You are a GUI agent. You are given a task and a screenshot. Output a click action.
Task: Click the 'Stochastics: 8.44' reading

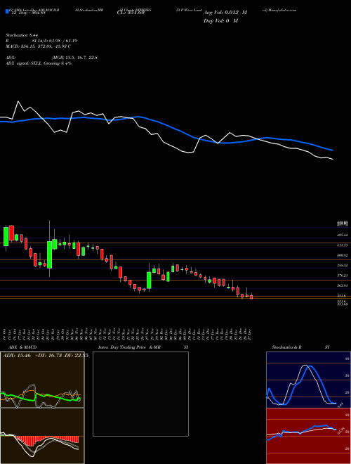coord(22,35)
